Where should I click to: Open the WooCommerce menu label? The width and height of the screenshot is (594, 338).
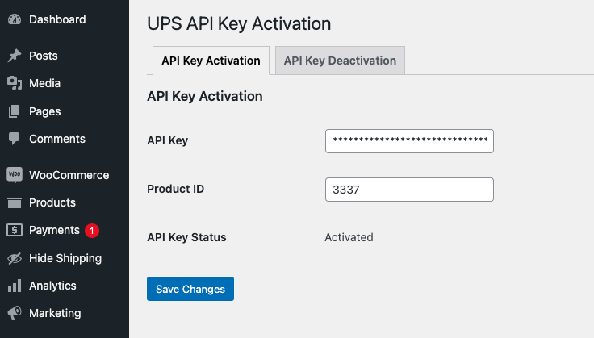point(69,175)
